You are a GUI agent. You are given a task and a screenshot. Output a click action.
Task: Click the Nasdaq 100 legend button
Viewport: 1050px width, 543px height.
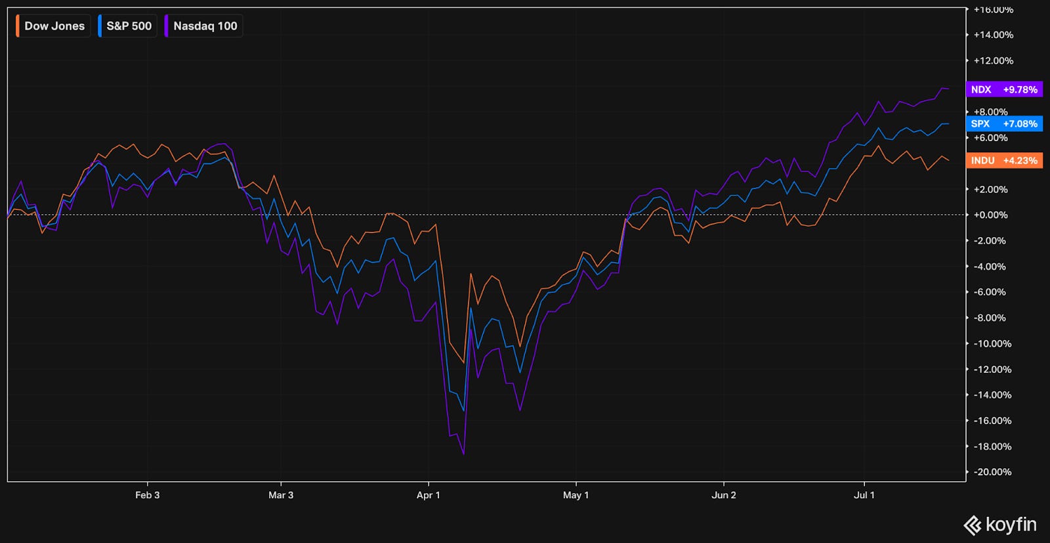[x=203, y=26]
